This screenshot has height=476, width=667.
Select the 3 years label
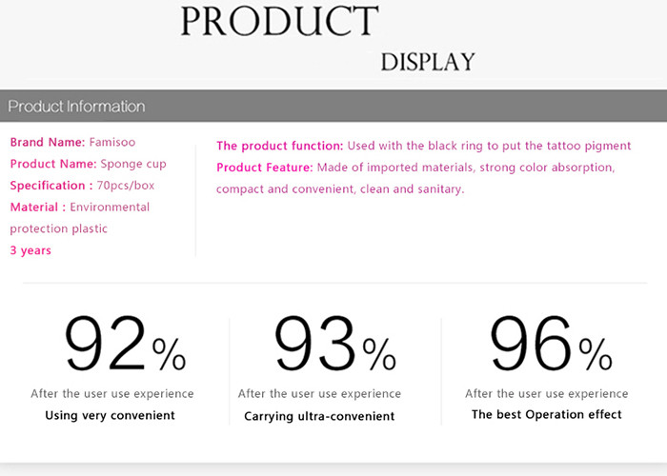30,250
